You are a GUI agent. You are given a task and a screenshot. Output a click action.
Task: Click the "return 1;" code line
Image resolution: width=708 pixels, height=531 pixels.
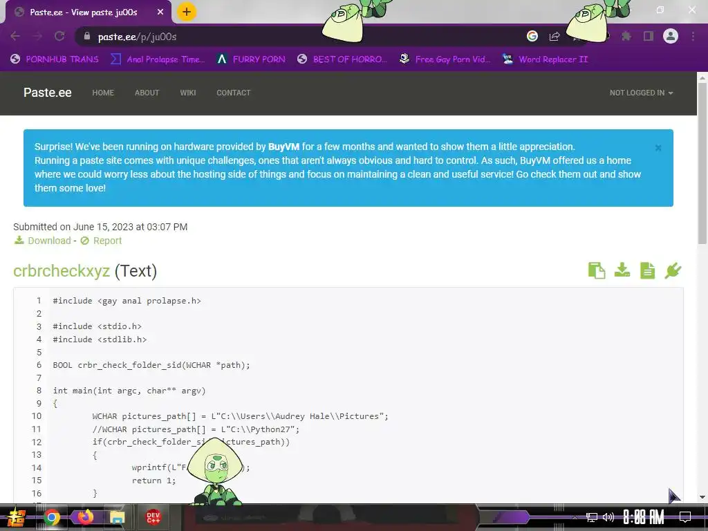tap(153, 481)
